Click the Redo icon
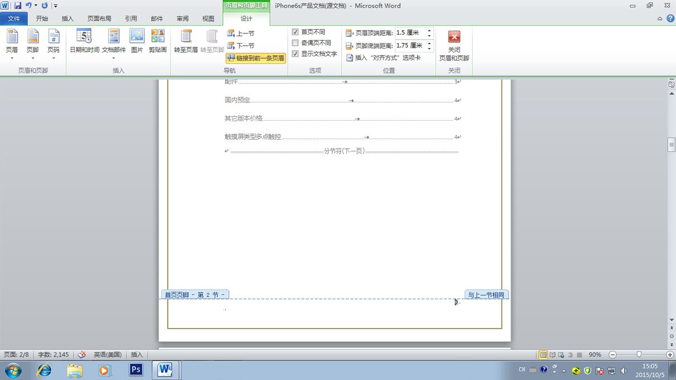This screenshot has height=380, width=676. pyautogui.click(x=45, y=6)
